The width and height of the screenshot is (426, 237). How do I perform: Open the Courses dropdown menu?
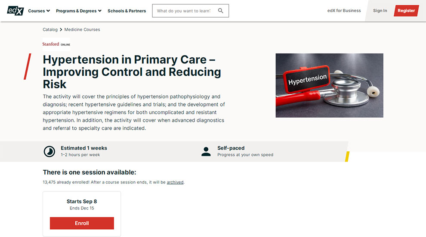39,11
